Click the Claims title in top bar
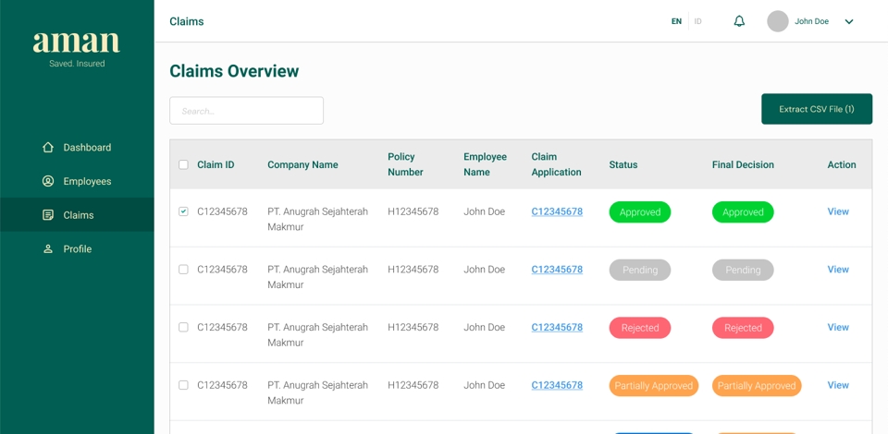Screen dimensions: 888x434 (x=187, y=21)
